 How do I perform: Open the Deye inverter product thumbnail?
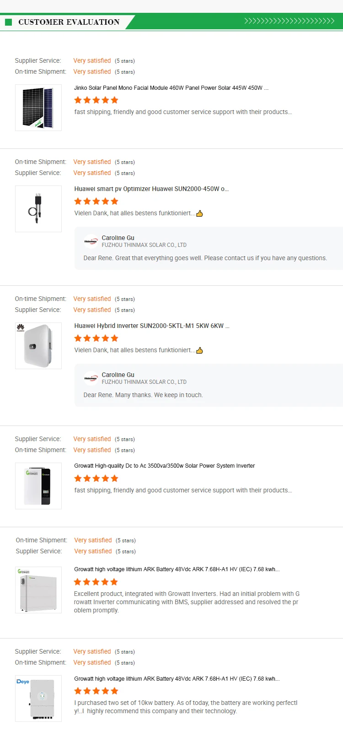click(38, 699)
